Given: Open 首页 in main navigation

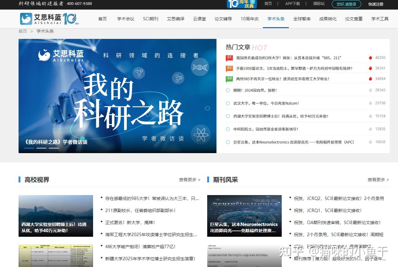Looking at the screenshot, I should pyautogui.click(x=103, y=19).
